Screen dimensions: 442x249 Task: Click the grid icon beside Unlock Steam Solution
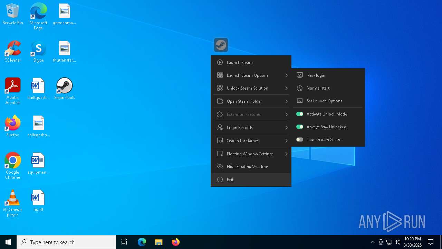pos(220,88)
